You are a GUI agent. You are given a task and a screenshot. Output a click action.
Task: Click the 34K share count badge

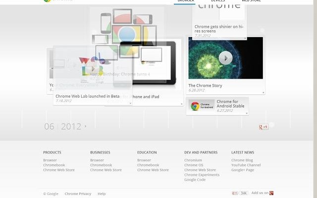244,193
